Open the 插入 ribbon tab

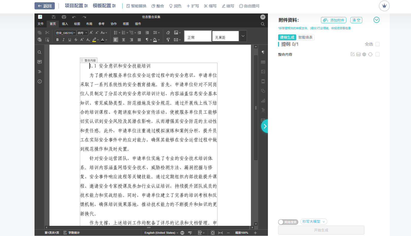[65, 24]
